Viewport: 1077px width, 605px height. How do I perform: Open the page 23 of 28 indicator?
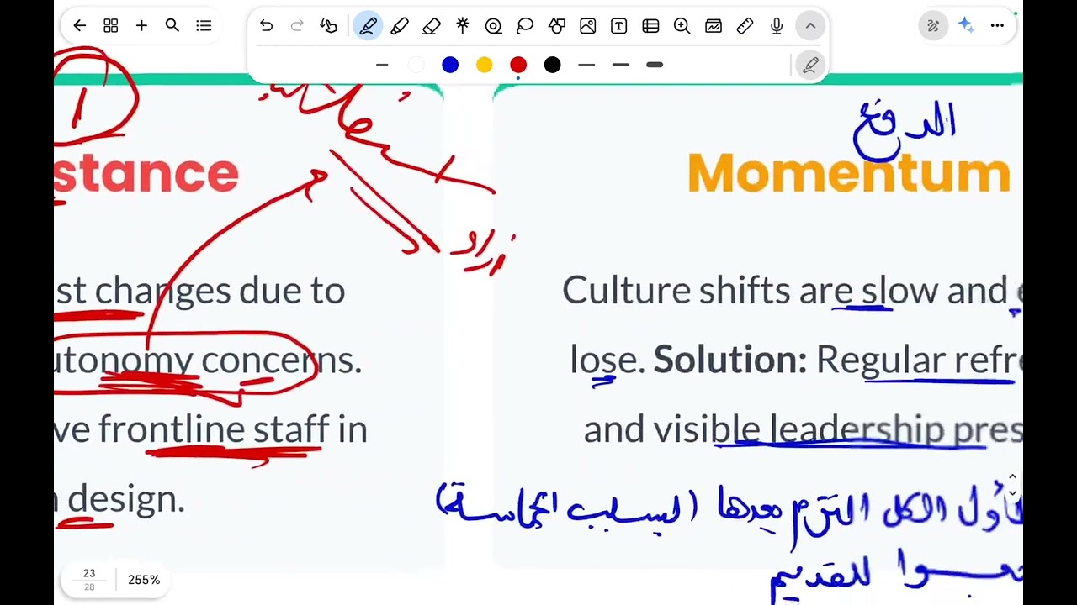click(x=89, y=580)
